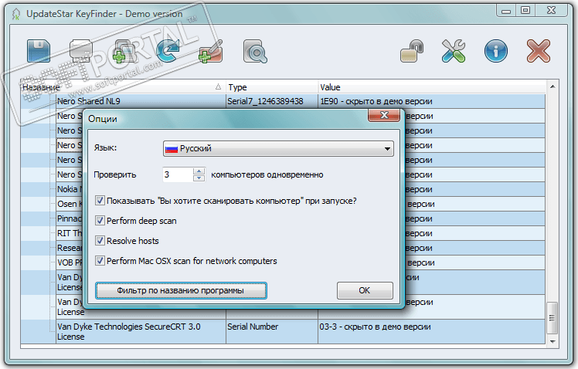The width and height of the screenshot is (578, 369).
Task: Decrease the computers count with down arrow
Action: (199, 178)
